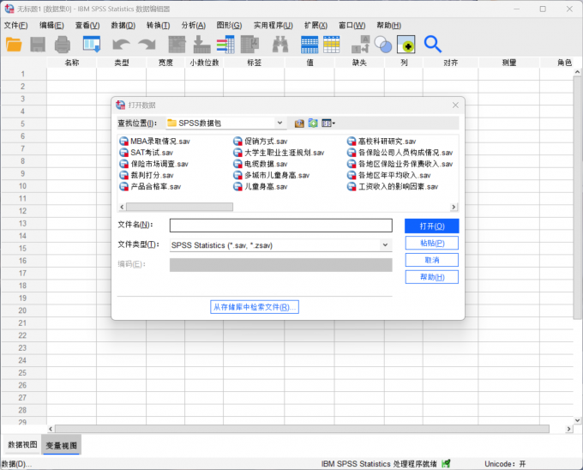The image size is (583, 470).
Task: Open the 图形(G) menu
Action: (x=229, y=25)
